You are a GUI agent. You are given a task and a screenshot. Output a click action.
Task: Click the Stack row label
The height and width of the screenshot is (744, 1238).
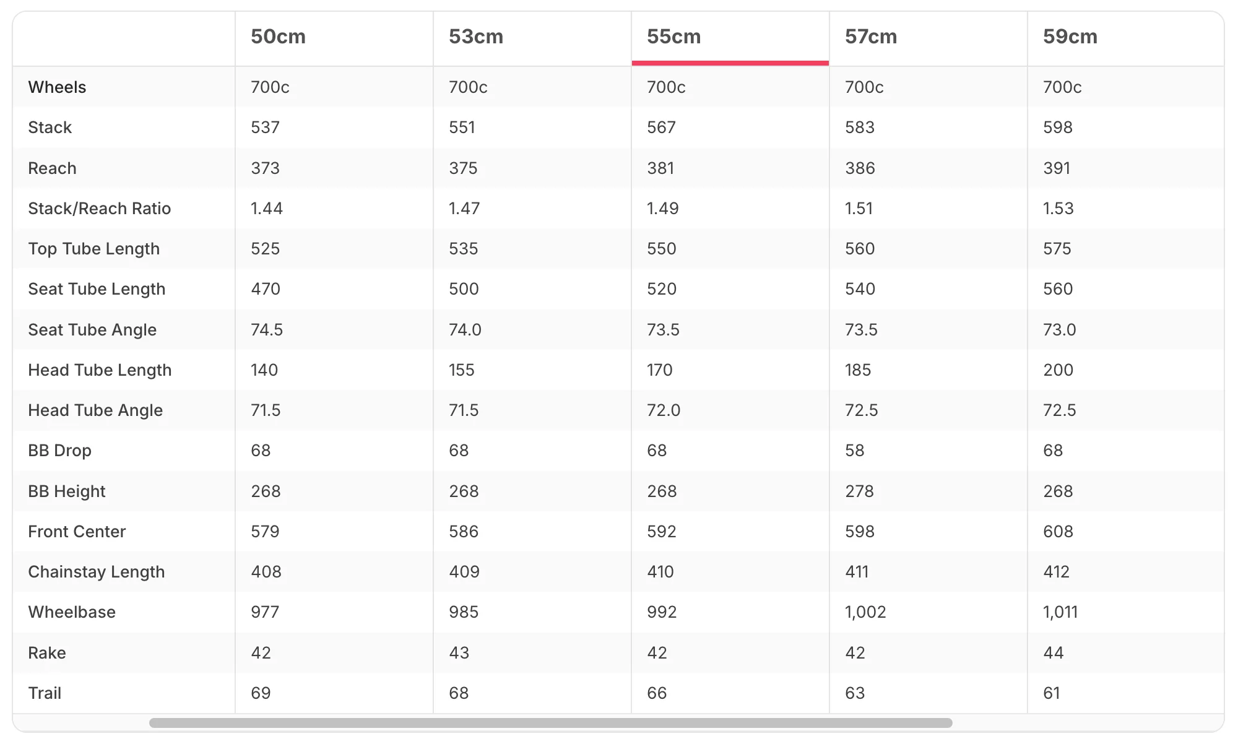tap(50, 128)
